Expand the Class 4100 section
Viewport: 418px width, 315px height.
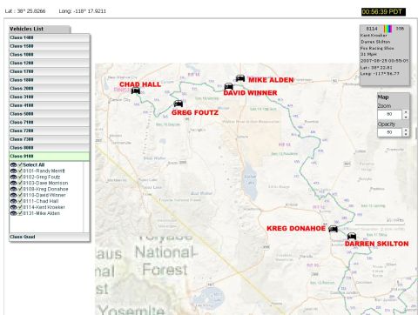pyautogui.click(x=50, y=105)
